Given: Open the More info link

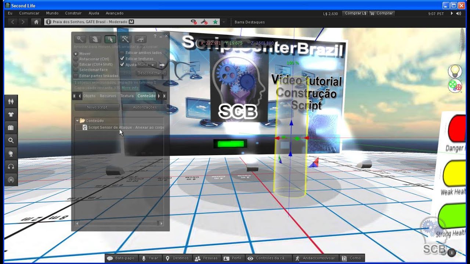Looking at the screenshot, I should pyautogui.click(x=130, y=88).
